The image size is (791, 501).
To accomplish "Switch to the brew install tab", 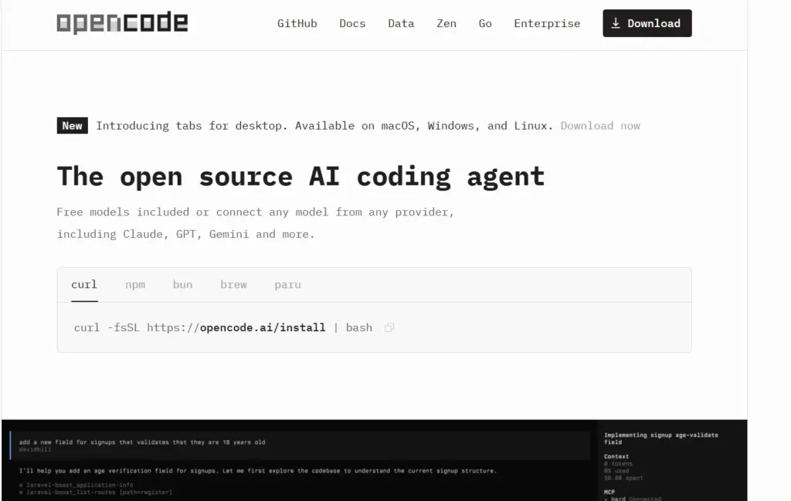I will click(233, 285).
